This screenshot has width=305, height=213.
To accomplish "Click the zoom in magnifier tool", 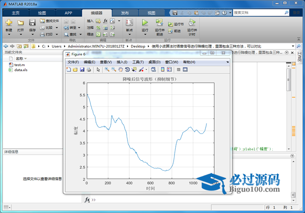I will (x=107, y=69).
